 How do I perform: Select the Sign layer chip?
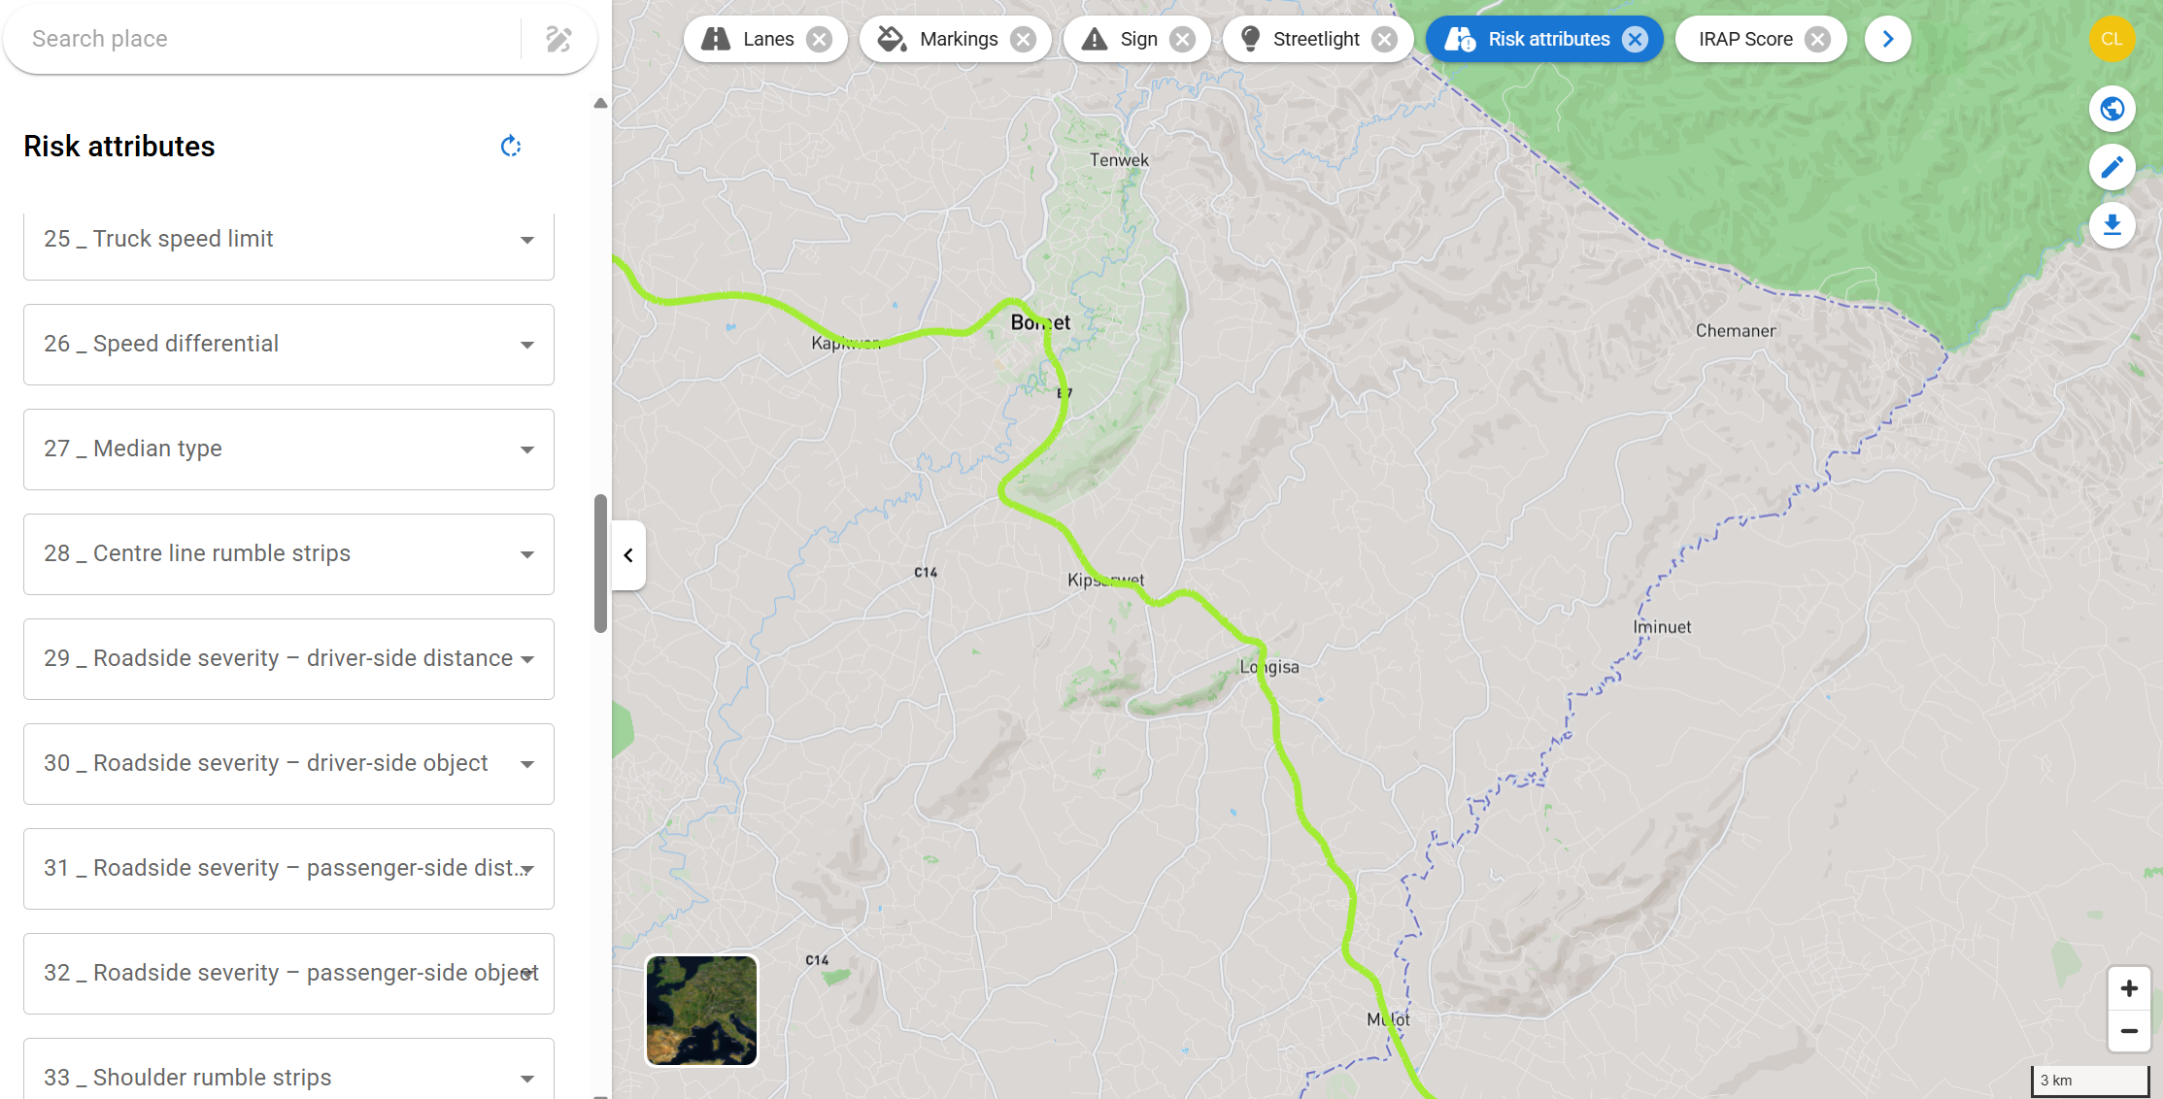[1136, 39]
